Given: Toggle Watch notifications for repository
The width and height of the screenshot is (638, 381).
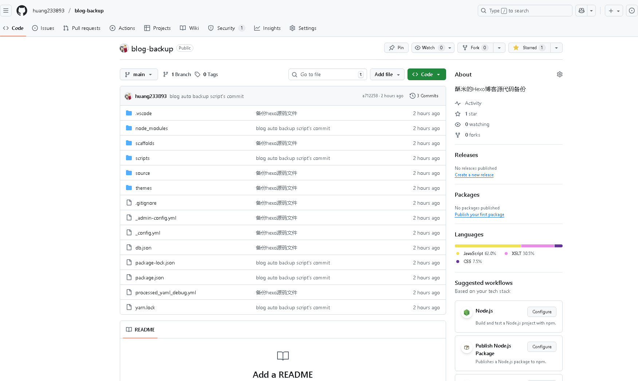Looking at the screenshot, I should click(428, 48).
